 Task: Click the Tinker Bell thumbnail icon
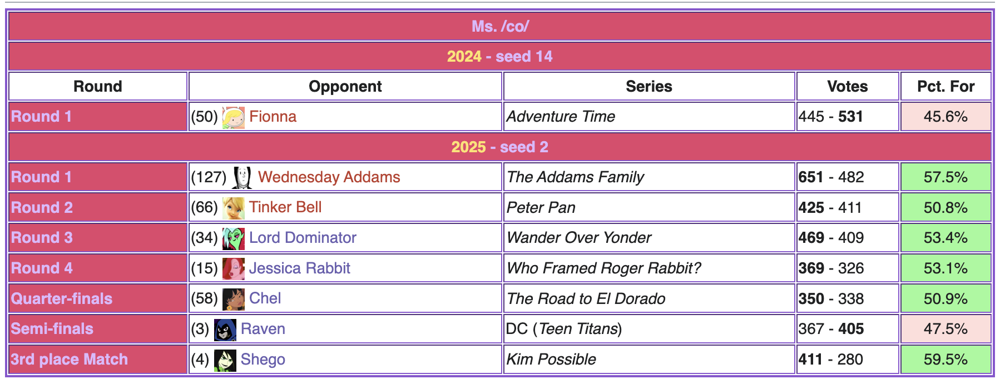click(233, 208)
